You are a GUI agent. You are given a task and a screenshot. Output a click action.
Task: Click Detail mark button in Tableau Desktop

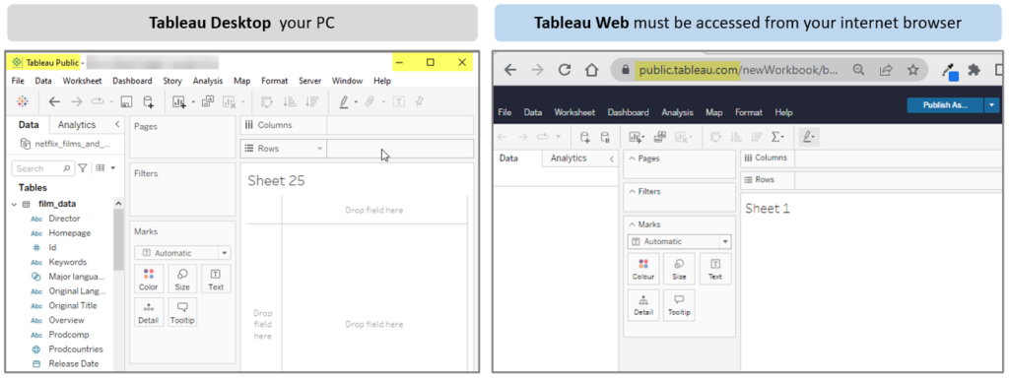coord(149,312)
